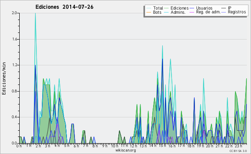Click the IP legend dark line
Image resolution: width=251 pixels, height=154 pixels.
pos(224,8)
